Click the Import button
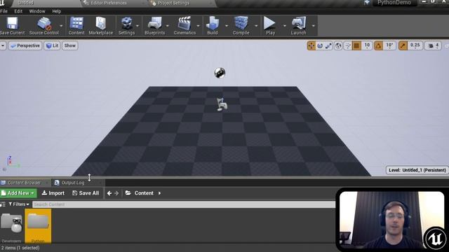The height and width of the screenshot is (252, 449). click(53, 193)
